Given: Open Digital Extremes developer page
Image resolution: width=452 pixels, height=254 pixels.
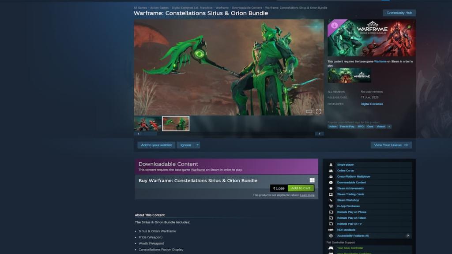Looking at the screenshot, I should (372, 104).
